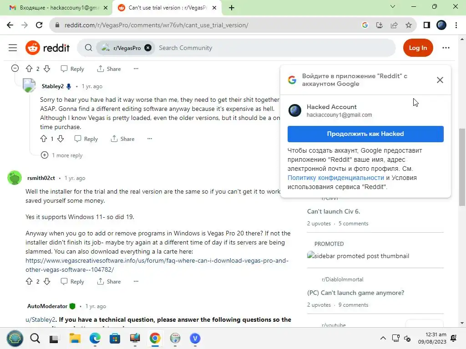Close the Google sign-in popup
This screenshot has width=466, height=349.
click(x=440, y=80)
